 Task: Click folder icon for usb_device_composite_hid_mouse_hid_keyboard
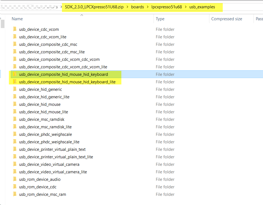pos(15,74)
